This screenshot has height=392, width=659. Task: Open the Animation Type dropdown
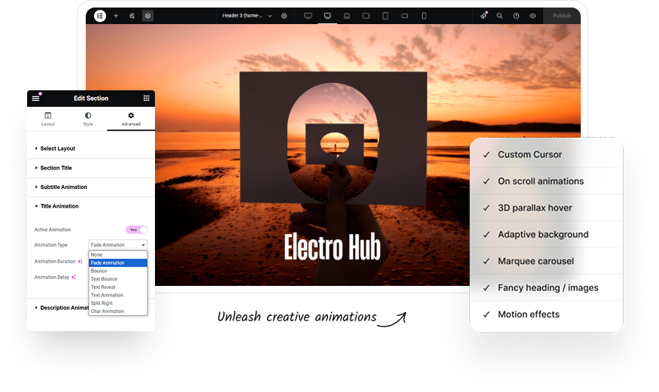pos(117,245)
